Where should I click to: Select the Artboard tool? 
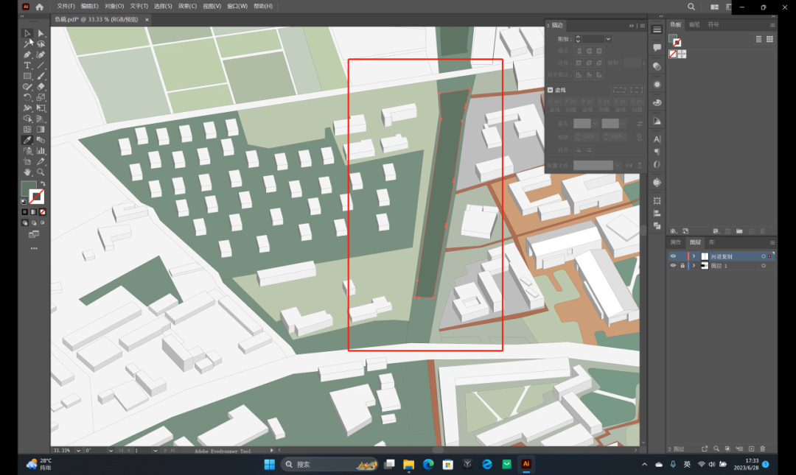(x=27, y=161)
